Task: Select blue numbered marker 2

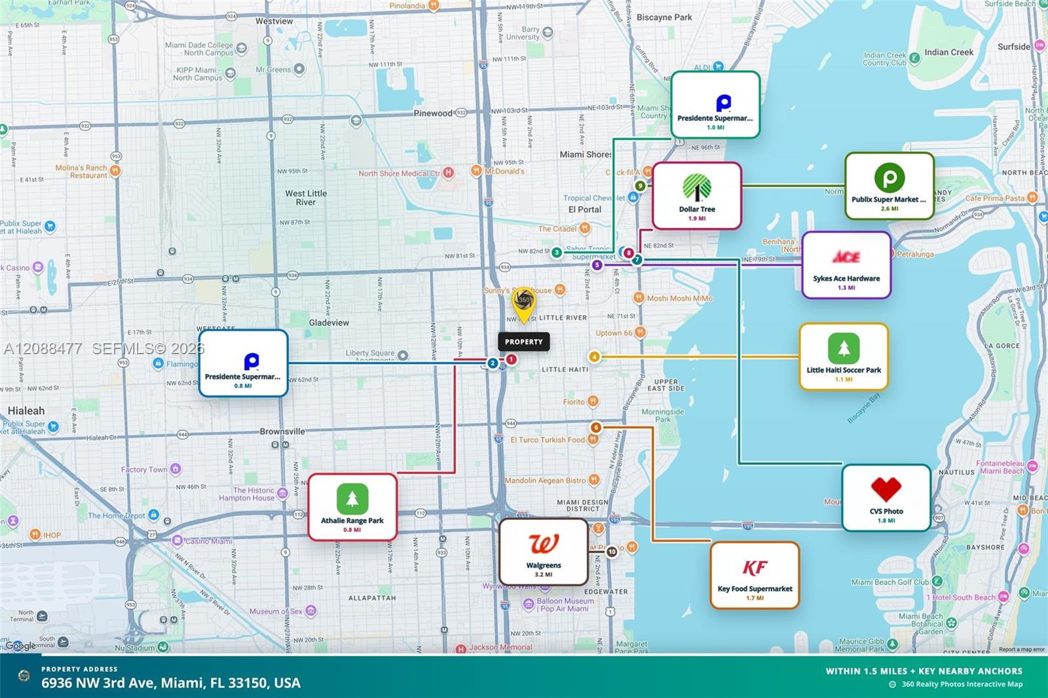Action: 493,363
